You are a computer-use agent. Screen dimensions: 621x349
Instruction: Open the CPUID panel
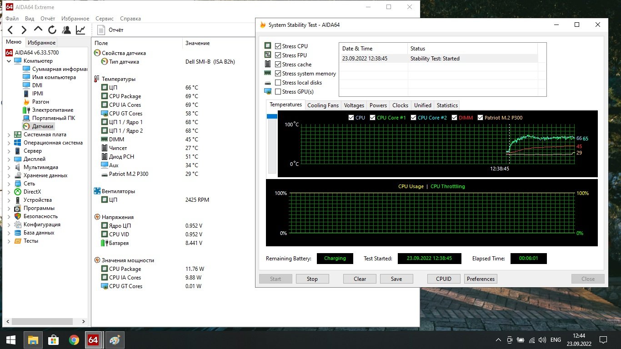pos(444,279)
